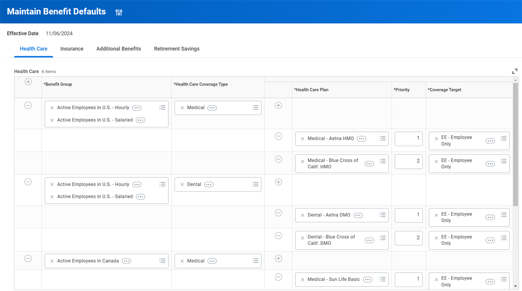Open the configure options icon beside the page title
The width and height of the screenshot is (522, 291).
[x=119, y=12]
